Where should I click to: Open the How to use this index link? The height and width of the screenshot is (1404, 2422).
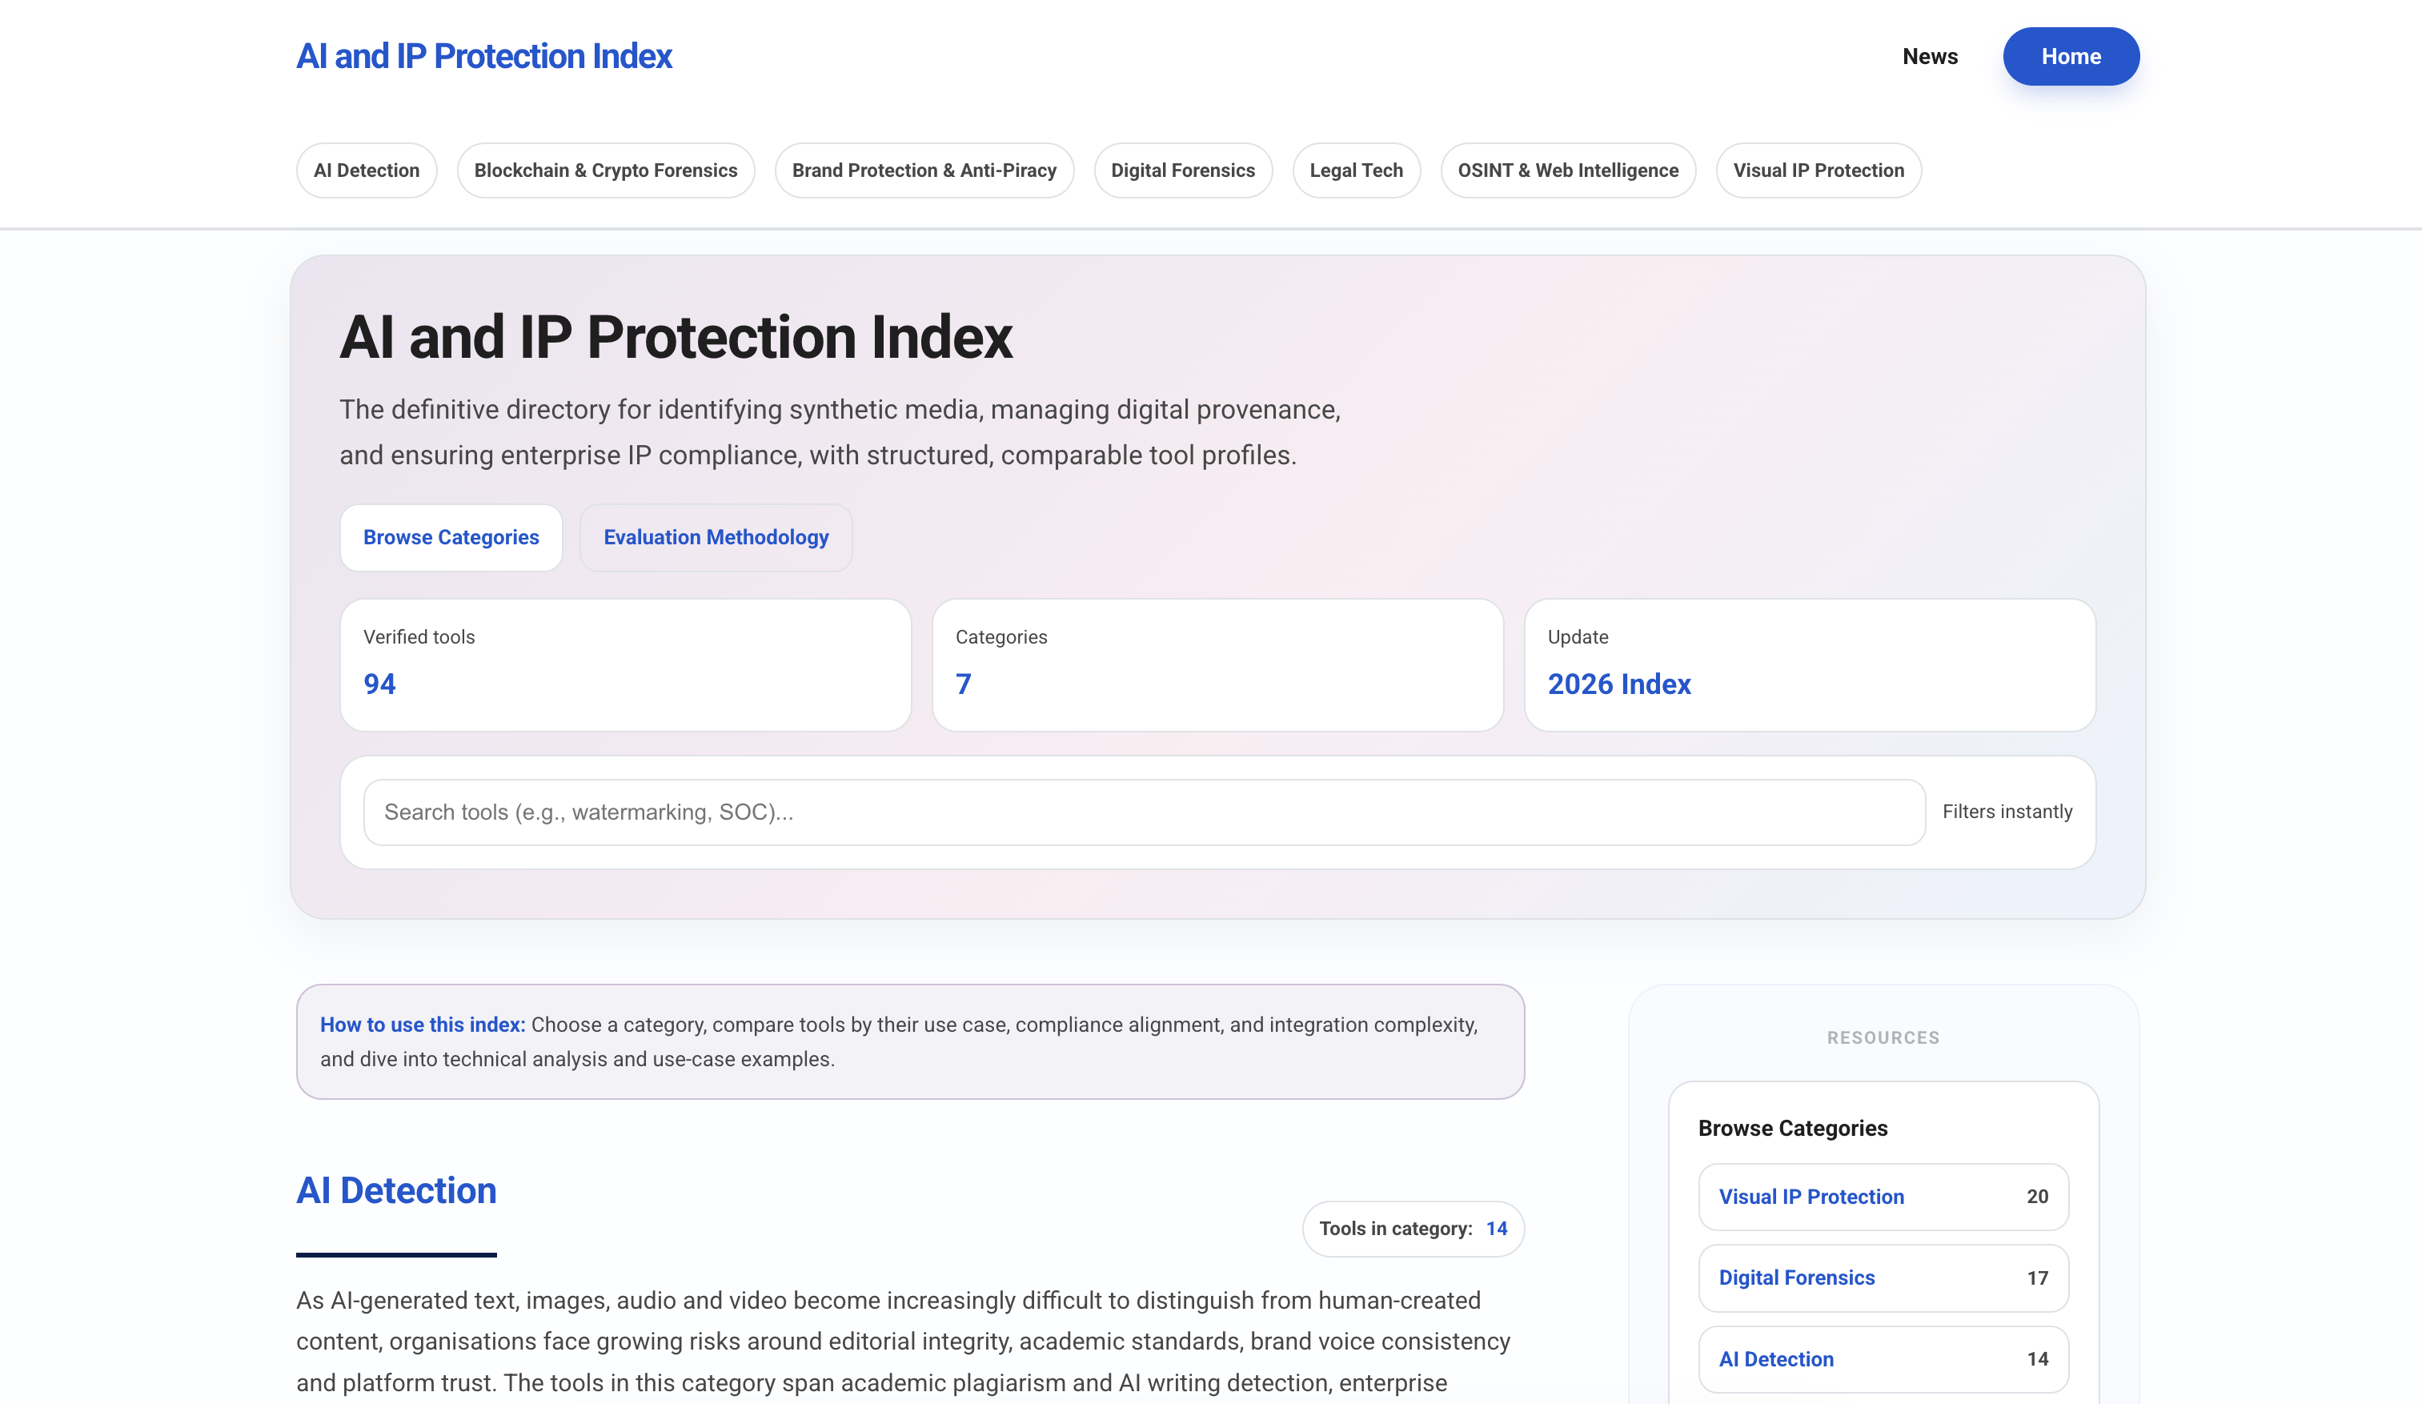click(422, 1025)
